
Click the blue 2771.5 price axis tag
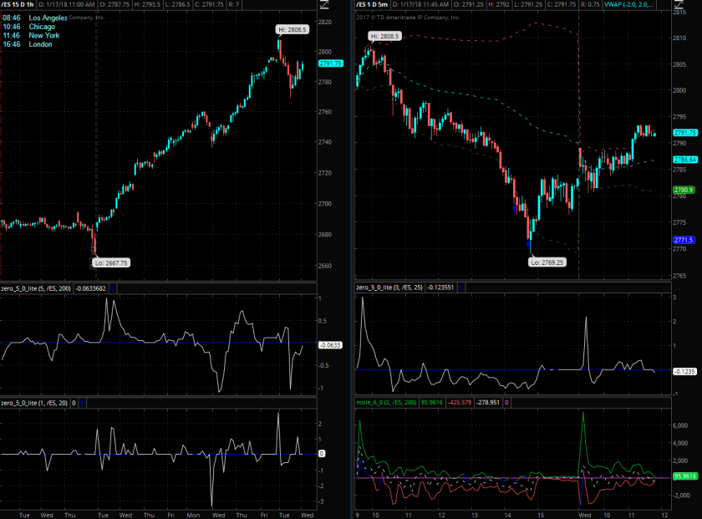[684, 240]
